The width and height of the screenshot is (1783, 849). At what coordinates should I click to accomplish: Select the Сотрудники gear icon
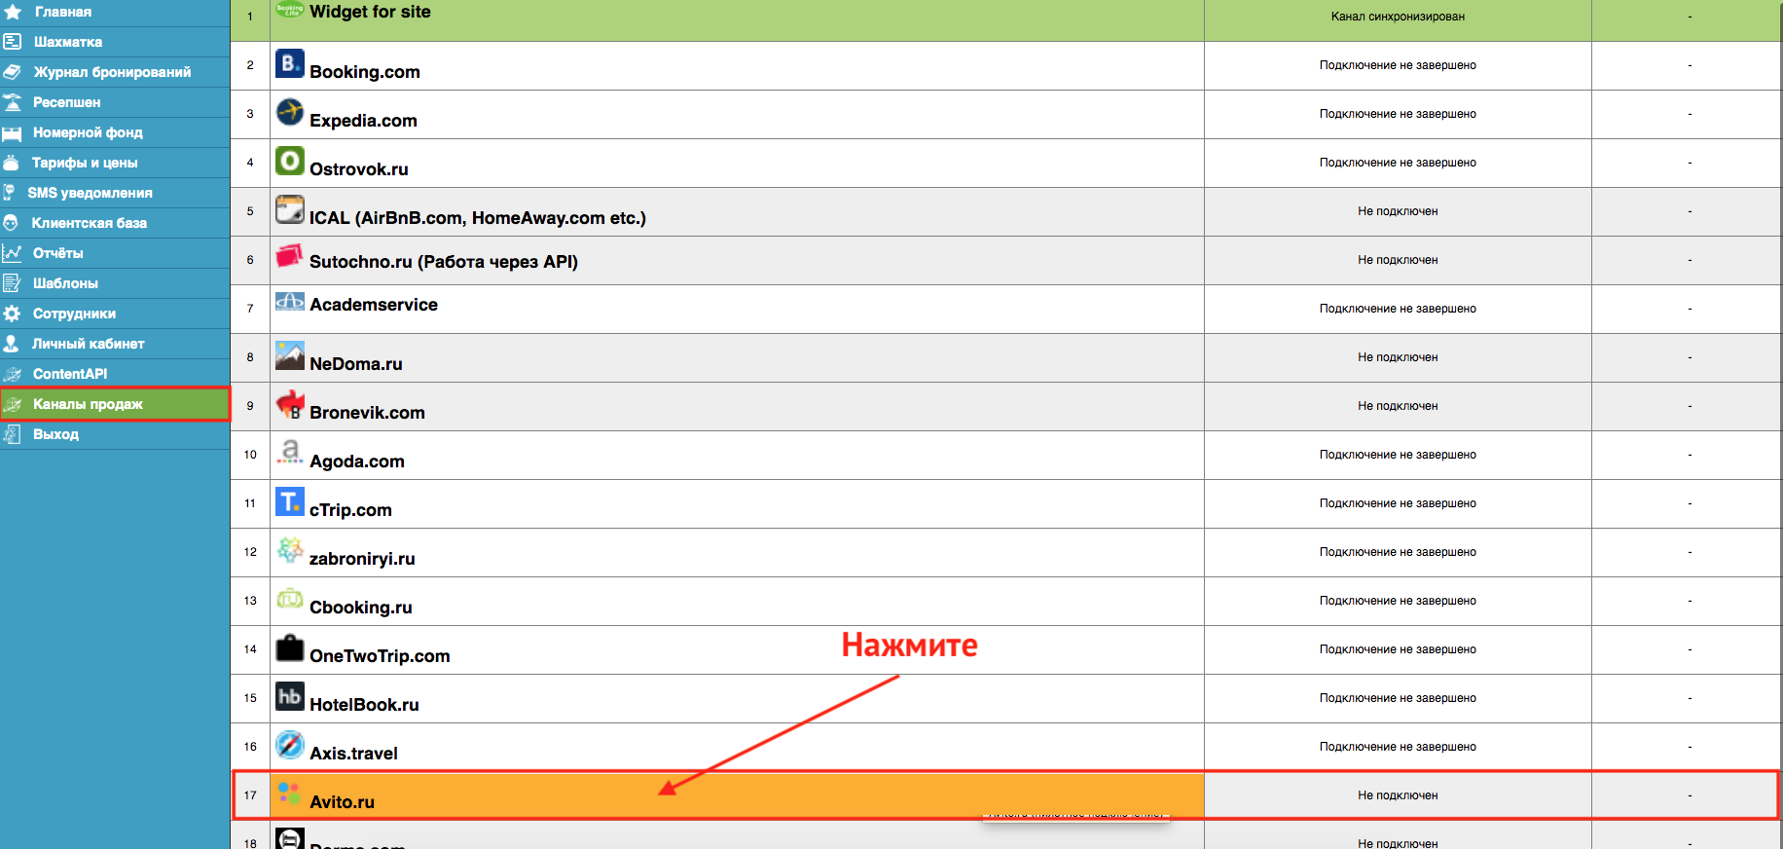tap(13, 314)
